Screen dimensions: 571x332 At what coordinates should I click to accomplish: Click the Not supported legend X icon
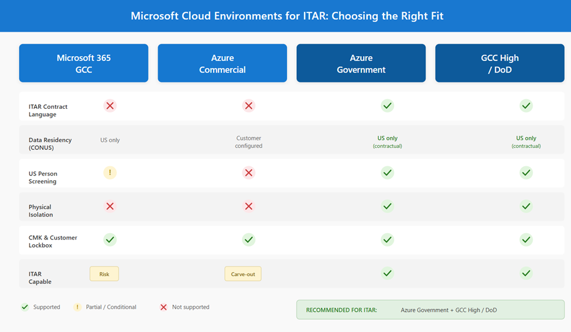tap(163, 307)
